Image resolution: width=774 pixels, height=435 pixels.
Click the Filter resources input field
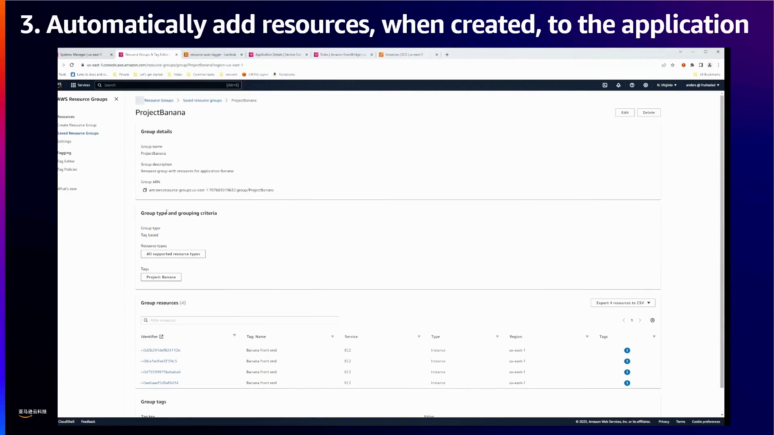[240, 321]
